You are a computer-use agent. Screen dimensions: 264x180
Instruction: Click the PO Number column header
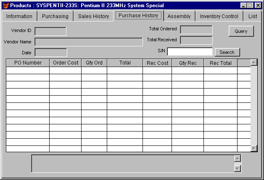pyautogui.click(x=28, y=63)
